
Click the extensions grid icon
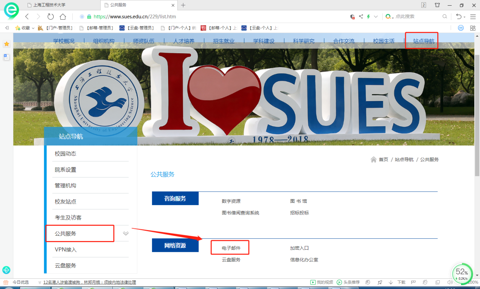[472, 28]
